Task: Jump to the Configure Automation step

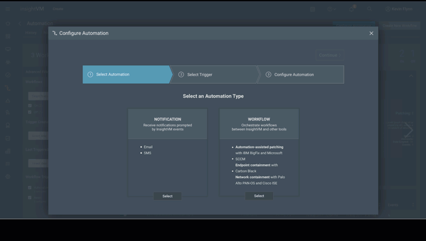Action: pyautogui.click(x=301, y=74)
